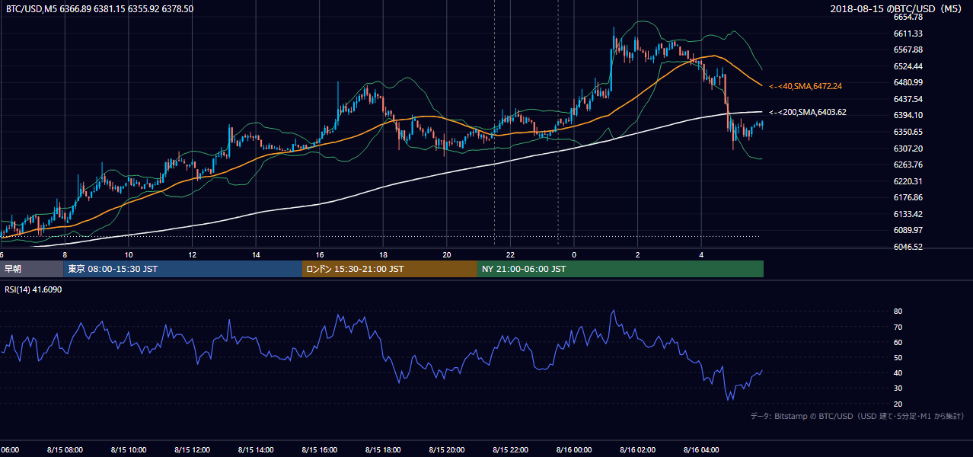Viewport: 973px width, 457px height.
Task: Click the RSI axis value 70
Action: coord(898,327)
